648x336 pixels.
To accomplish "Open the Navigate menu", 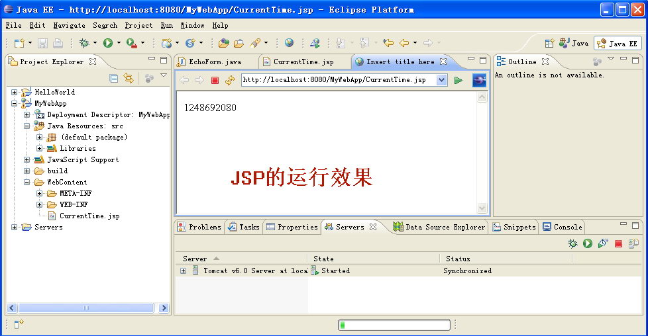I will [69, 25].
